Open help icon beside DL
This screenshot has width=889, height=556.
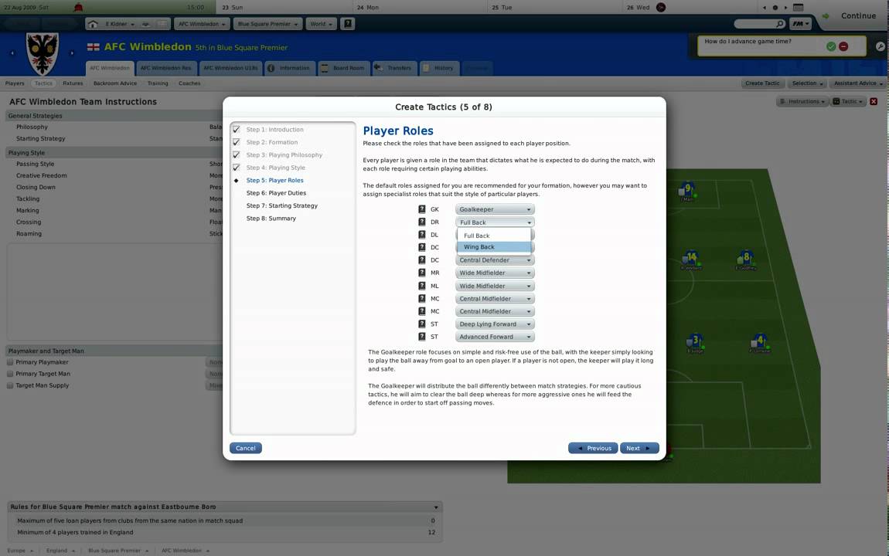coord(422,235)
